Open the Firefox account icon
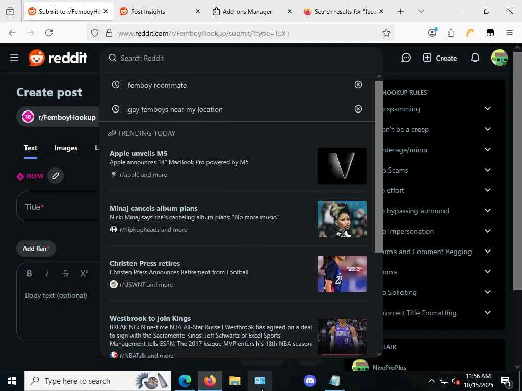The height and width of the screenshot is (391, 522). [432, 33]
